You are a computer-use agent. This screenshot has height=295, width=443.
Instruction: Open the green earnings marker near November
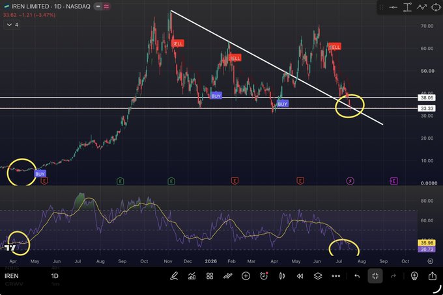[x=171, y=181]
